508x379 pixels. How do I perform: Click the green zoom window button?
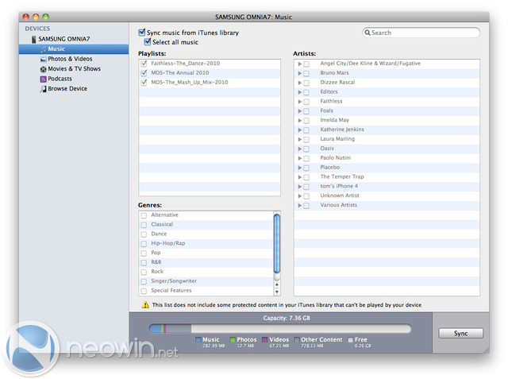click(46, 17)
